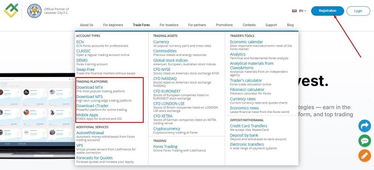Image resolution: width=374 pixels, height=170 pixels.
Task: Open the Trade Forex menu
Action: pyautogui.click(x=141, y=25)
